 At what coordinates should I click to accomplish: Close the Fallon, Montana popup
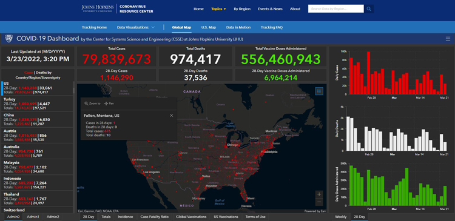[x=172, y=116]
